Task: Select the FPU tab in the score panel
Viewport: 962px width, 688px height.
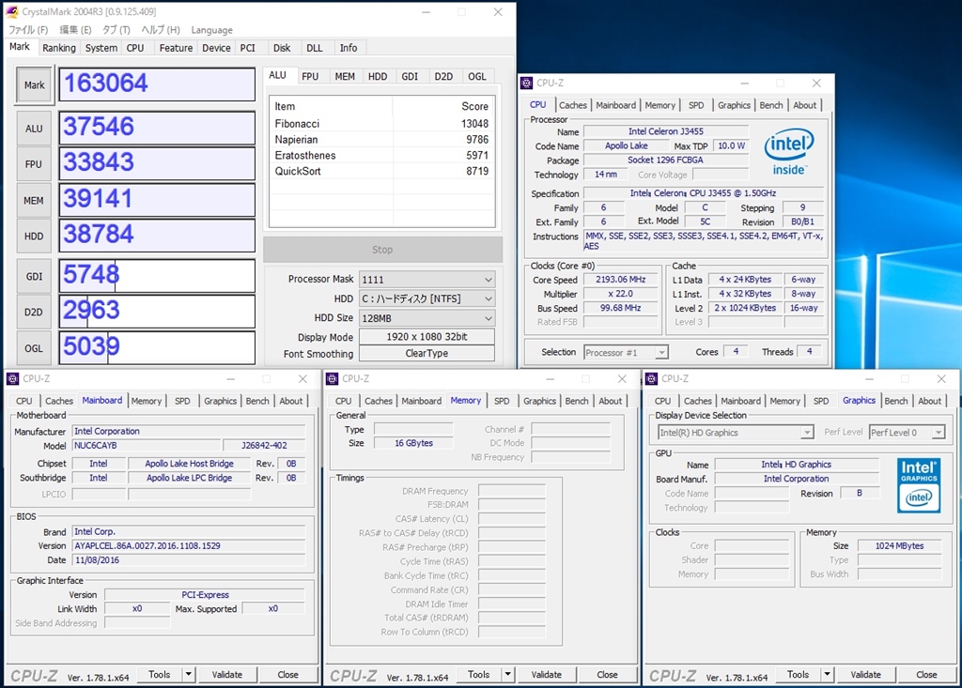Action: [310, 76]
